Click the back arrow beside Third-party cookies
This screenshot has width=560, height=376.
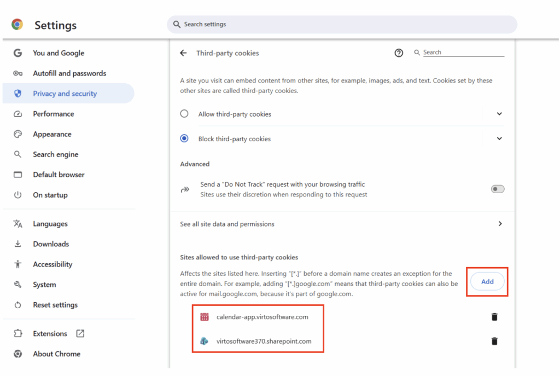click(183, 53)
